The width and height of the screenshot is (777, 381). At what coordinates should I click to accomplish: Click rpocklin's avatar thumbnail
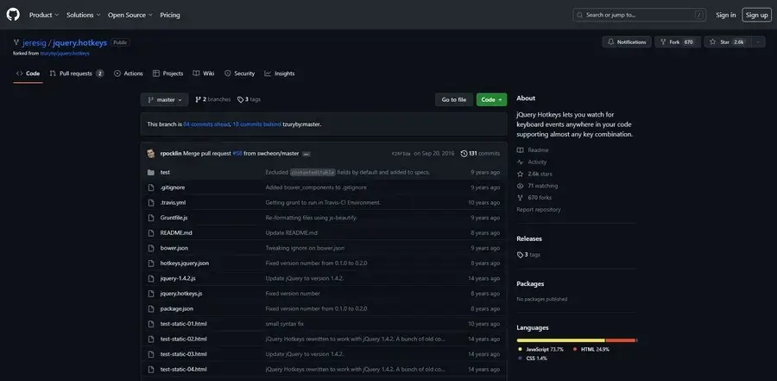click(x=150, y=153)
